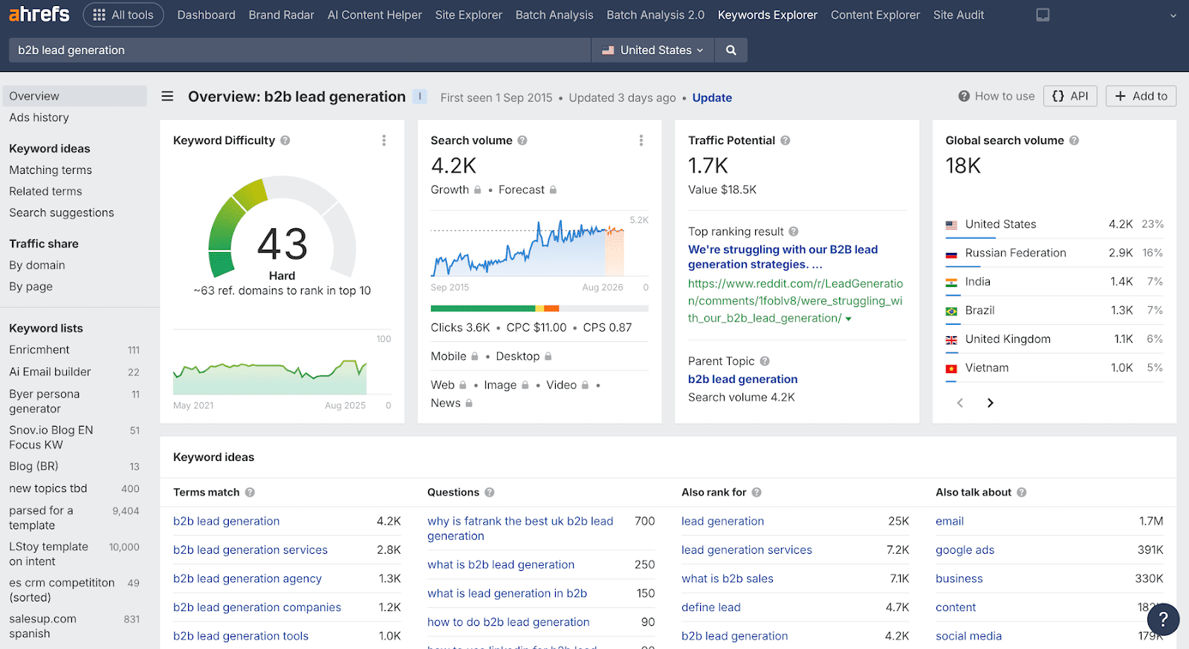The height and width of the screenshot is (649, 1189).
Task: Click the Global search volume help icon
Action: 1074,141
